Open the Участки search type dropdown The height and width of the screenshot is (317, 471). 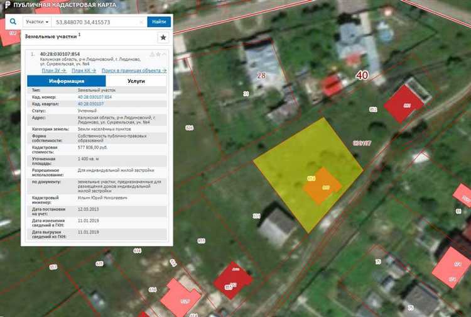click(x=37, y=21)
